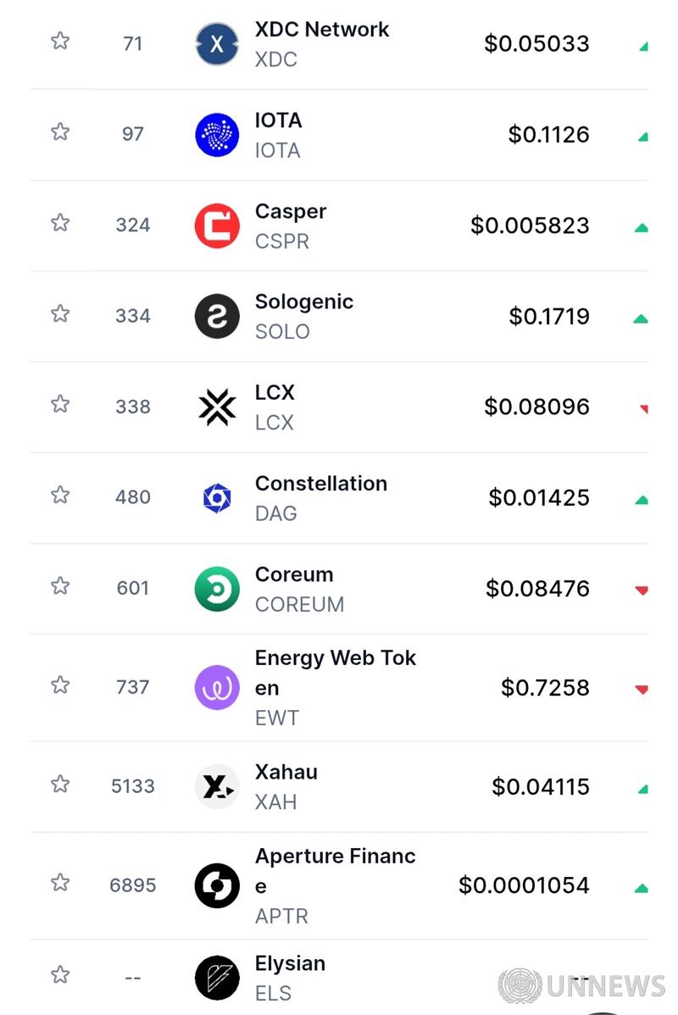Open the Constellation coin name link
Screen dimensions: 678x1015
320,484
